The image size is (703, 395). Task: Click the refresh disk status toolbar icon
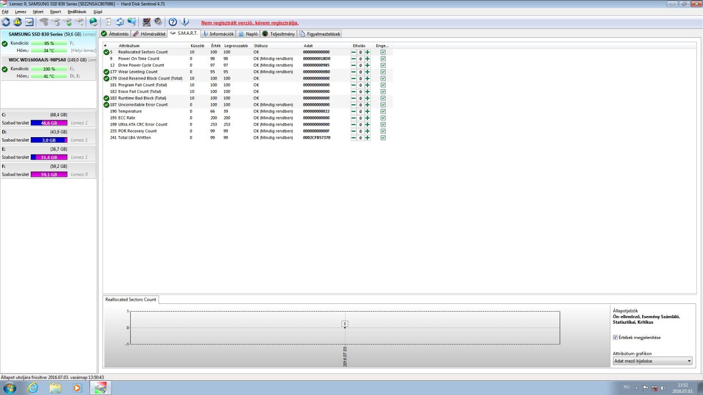[6, 22]
